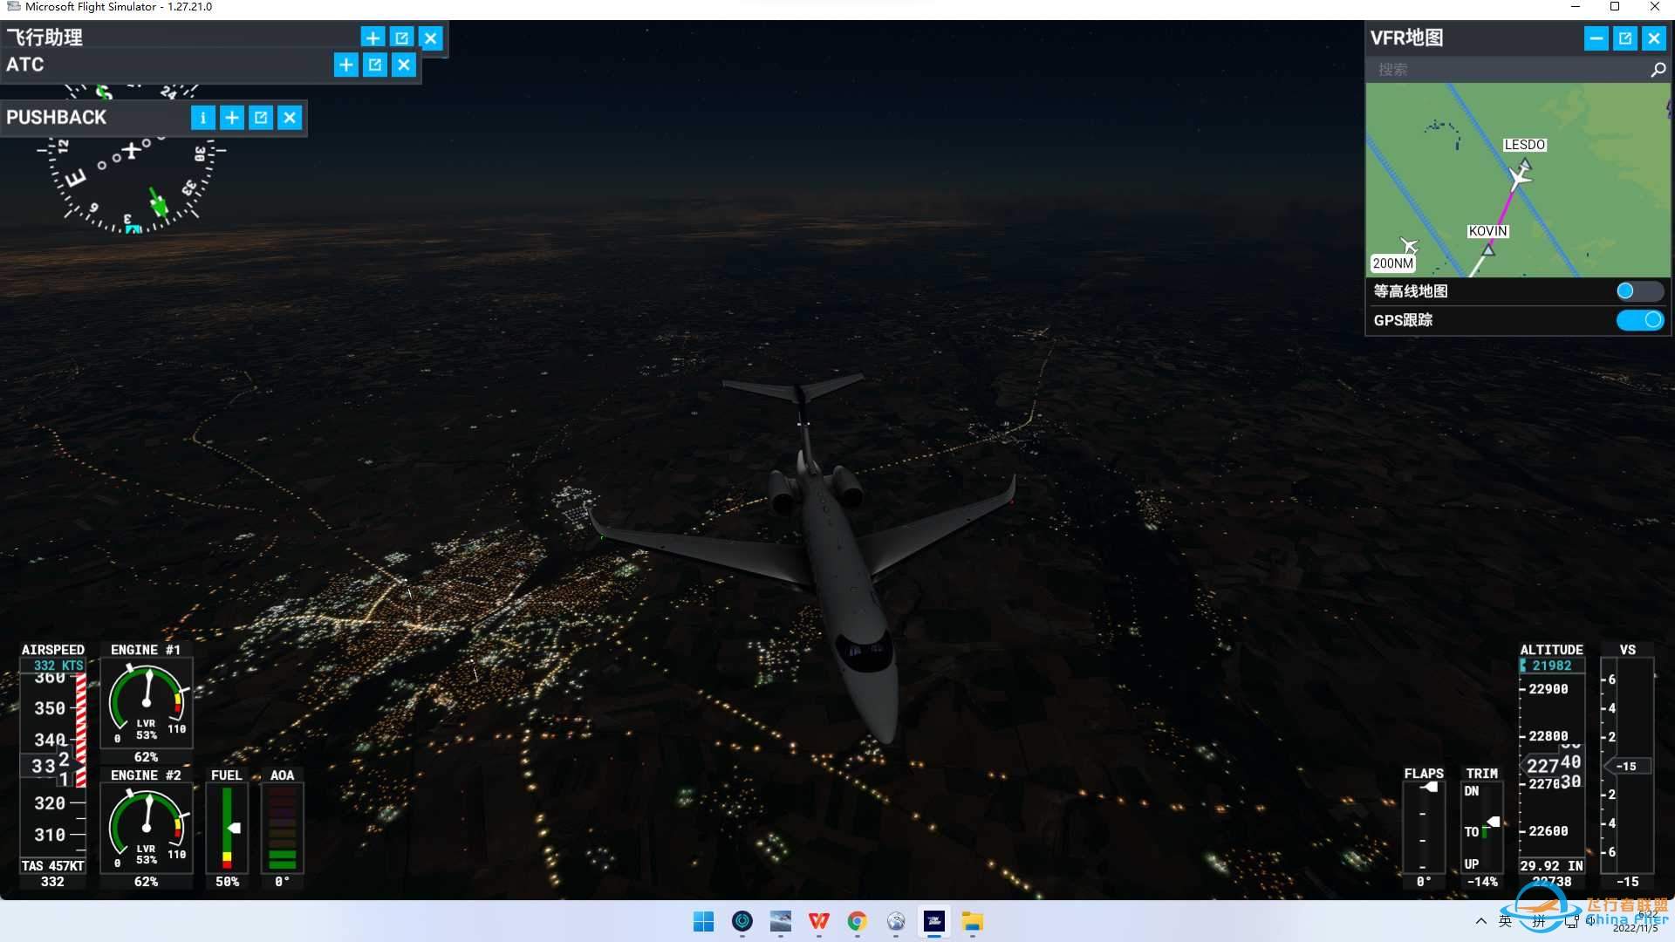Open File Explorer from the taskbar

click(x=972, y=921)
